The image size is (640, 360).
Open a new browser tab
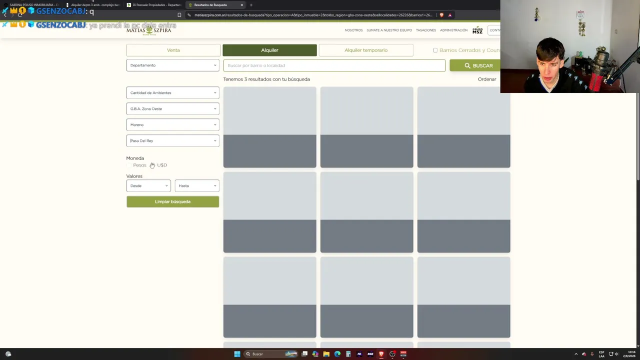coord(251,5)
